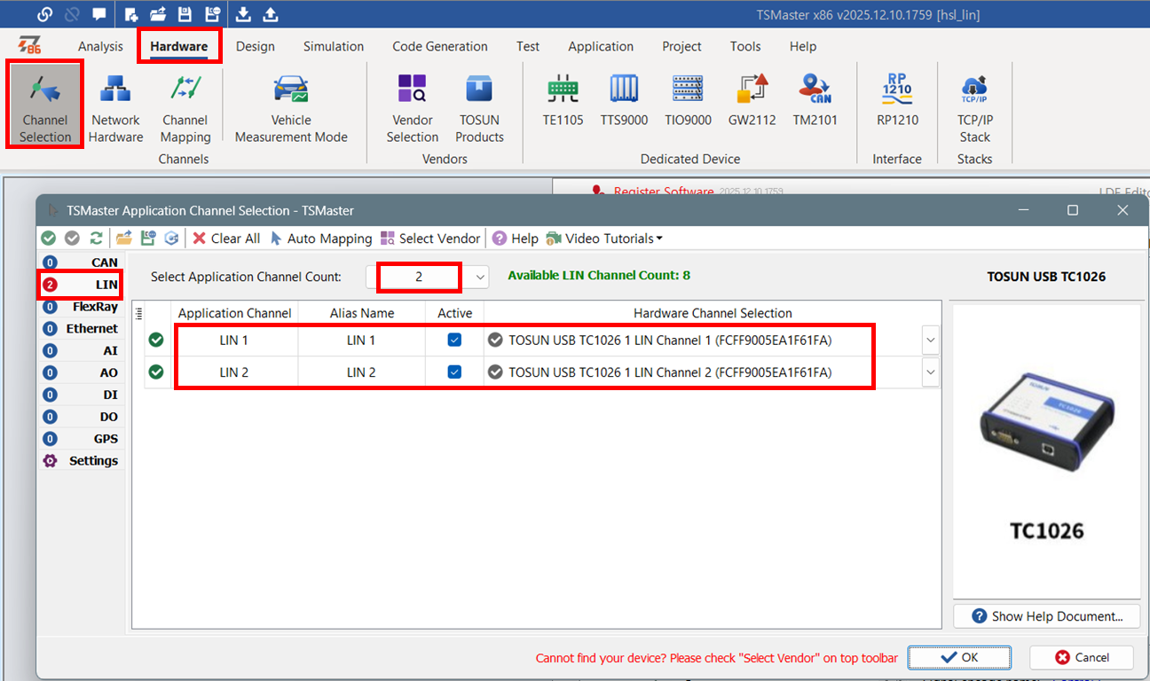The width and height of the screenshot is (1150, 681).
Task: Select the Ethernet channel category
Action: [x=81, y=329]
